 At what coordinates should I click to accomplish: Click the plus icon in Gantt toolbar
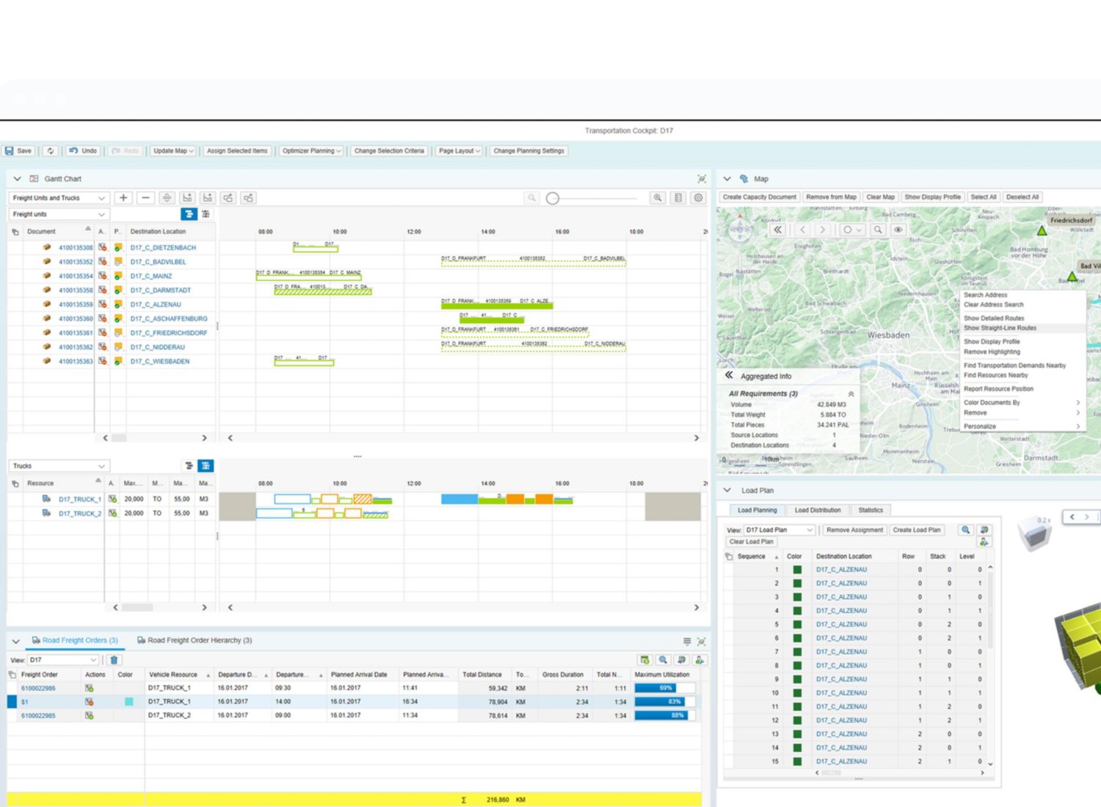point(123,198)
